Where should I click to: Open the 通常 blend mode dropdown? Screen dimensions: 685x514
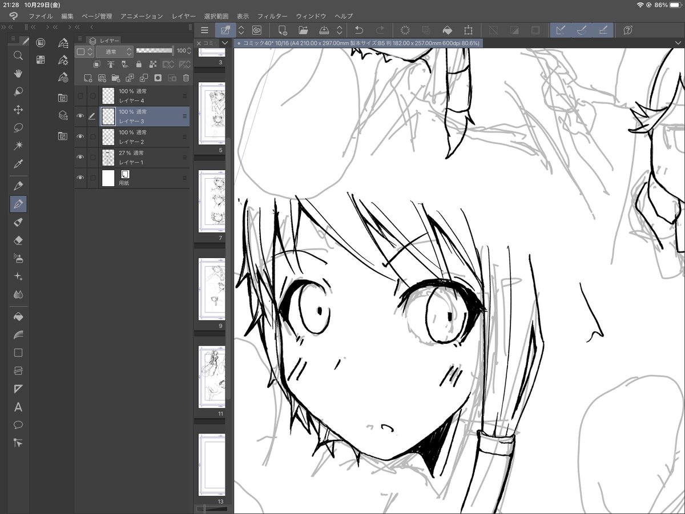pyautogui.click(x=114, y=51)
